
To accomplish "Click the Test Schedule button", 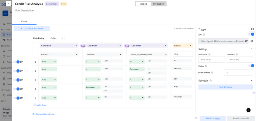I will click(226, 87).
